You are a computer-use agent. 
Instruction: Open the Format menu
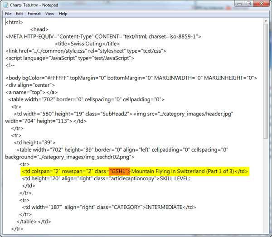click(34, 14)
